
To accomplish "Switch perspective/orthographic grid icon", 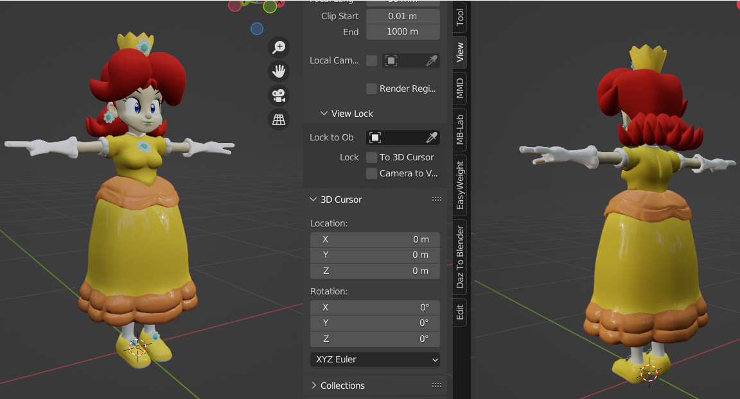I will [x=279, y=120].
